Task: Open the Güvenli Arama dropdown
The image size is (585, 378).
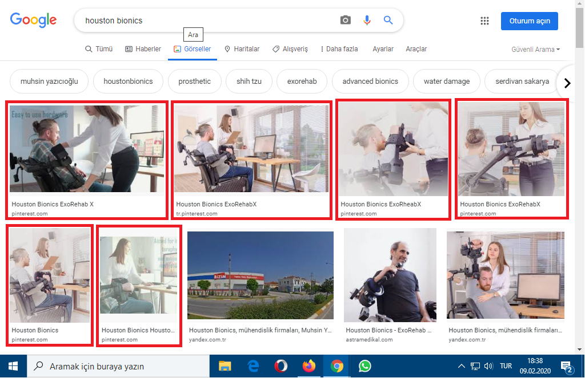Action: (x=535, y=49)
